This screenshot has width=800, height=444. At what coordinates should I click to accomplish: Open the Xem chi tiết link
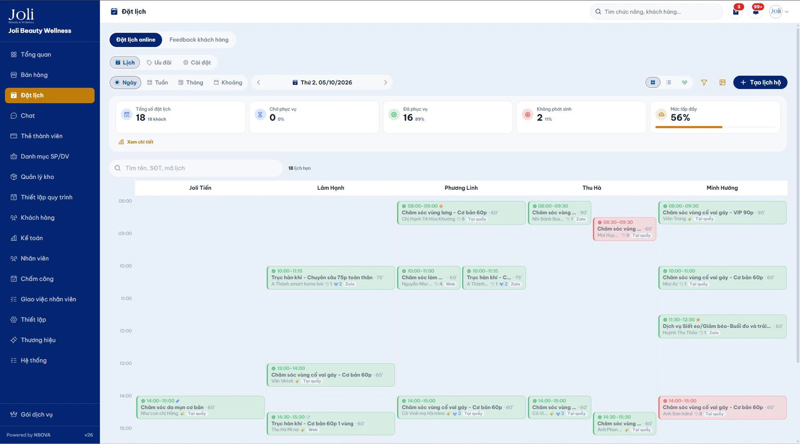click(x=136, y=142)
